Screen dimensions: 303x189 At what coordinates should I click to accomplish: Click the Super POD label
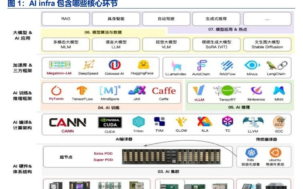click(103, 160)
